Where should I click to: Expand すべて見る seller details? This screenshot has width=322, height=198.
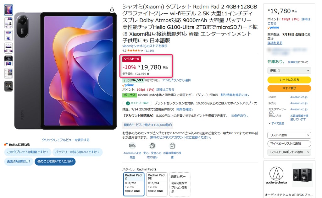tap(276, 123)
